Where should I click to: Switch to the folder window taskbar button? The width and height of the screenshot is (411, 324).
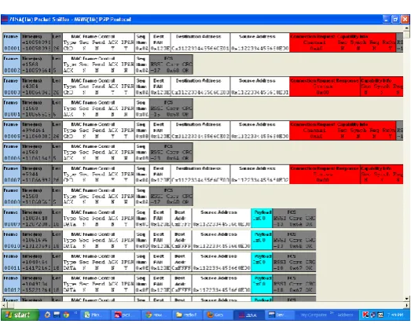coord(187,315)
